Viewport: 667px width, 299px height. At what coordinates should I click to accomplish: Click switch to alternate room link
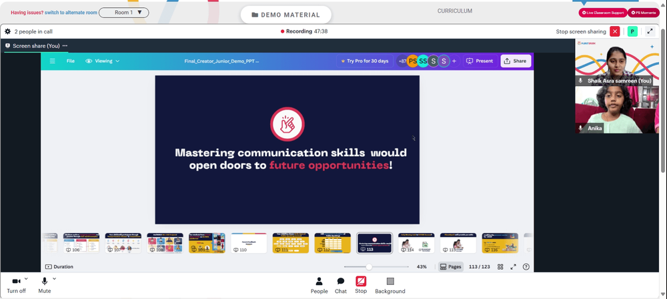(x=71, y=13)
